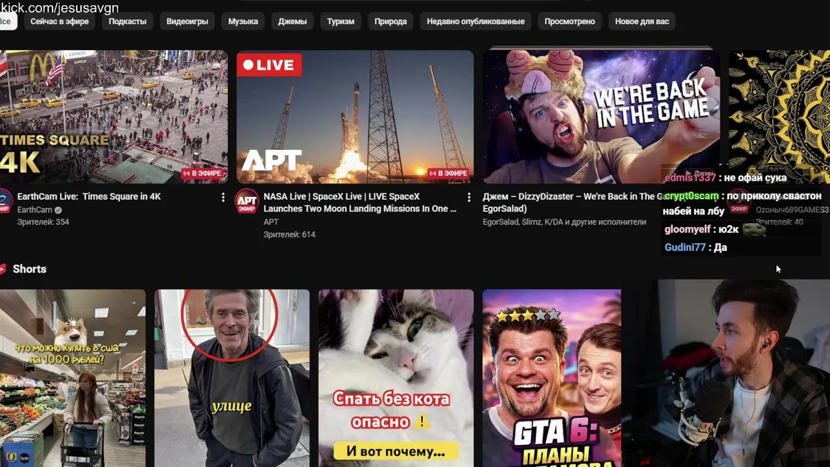Open the Short with "улице" caption
This screenshot has width=830, height=467.
232,378
